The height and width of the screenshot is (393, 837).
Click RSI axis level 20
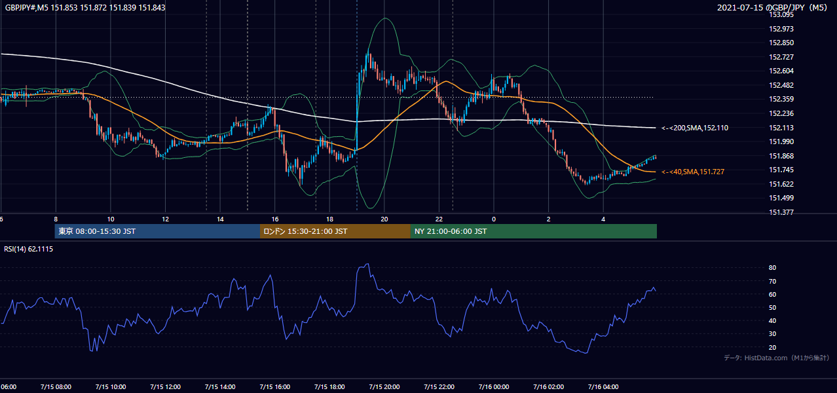772,347
